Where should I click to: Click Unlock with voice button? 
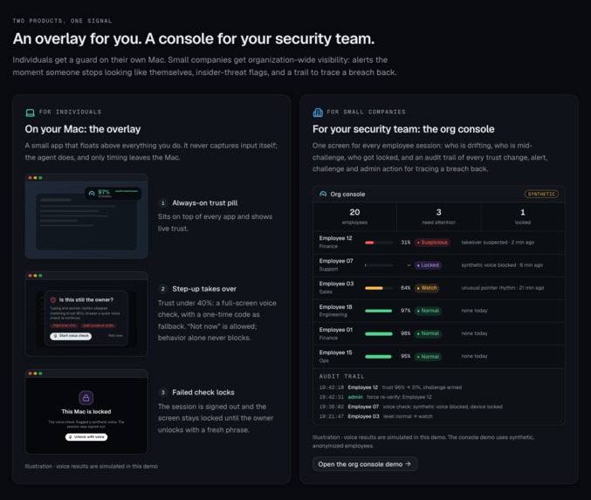coord(86,436)
